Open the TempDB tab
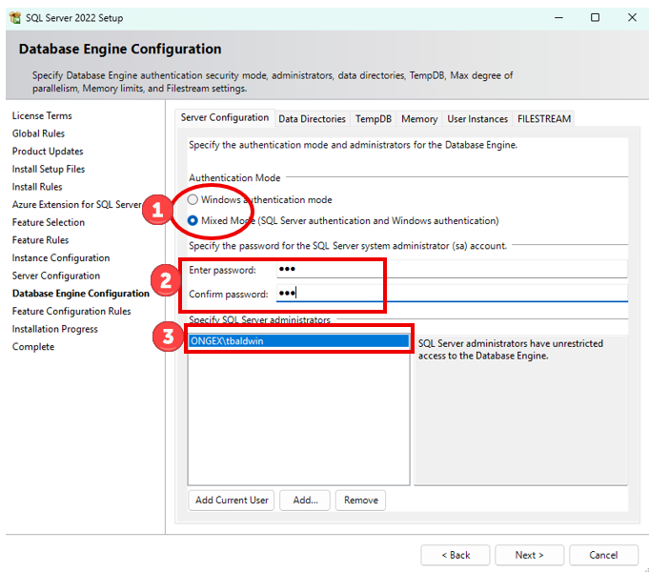Image resolution: width=649 pixels, height=572 pixels. point(373,119)
